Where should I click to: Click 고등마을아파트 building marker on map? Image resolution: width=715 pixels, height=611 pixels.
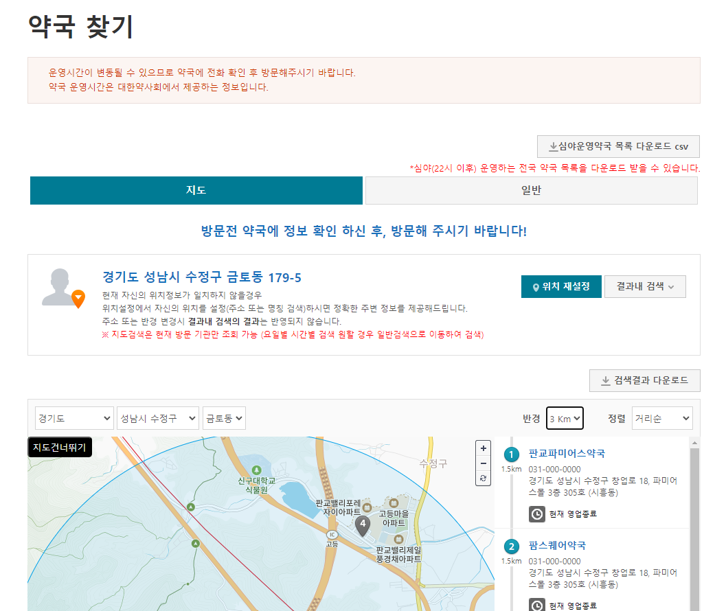(394, 503)
